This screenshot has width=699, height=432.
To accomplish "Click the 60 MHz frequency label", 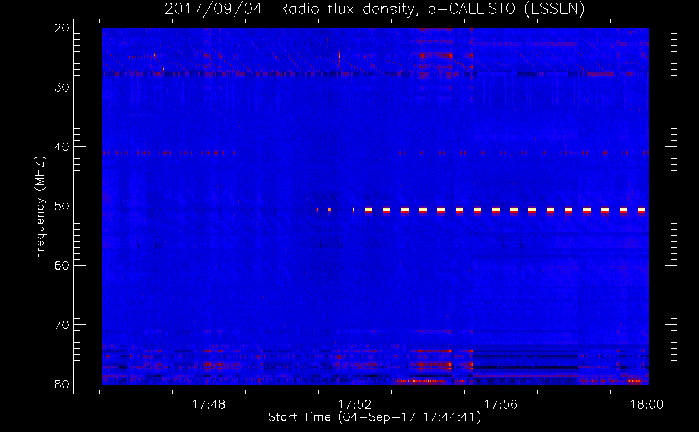I will click(62, 265).
